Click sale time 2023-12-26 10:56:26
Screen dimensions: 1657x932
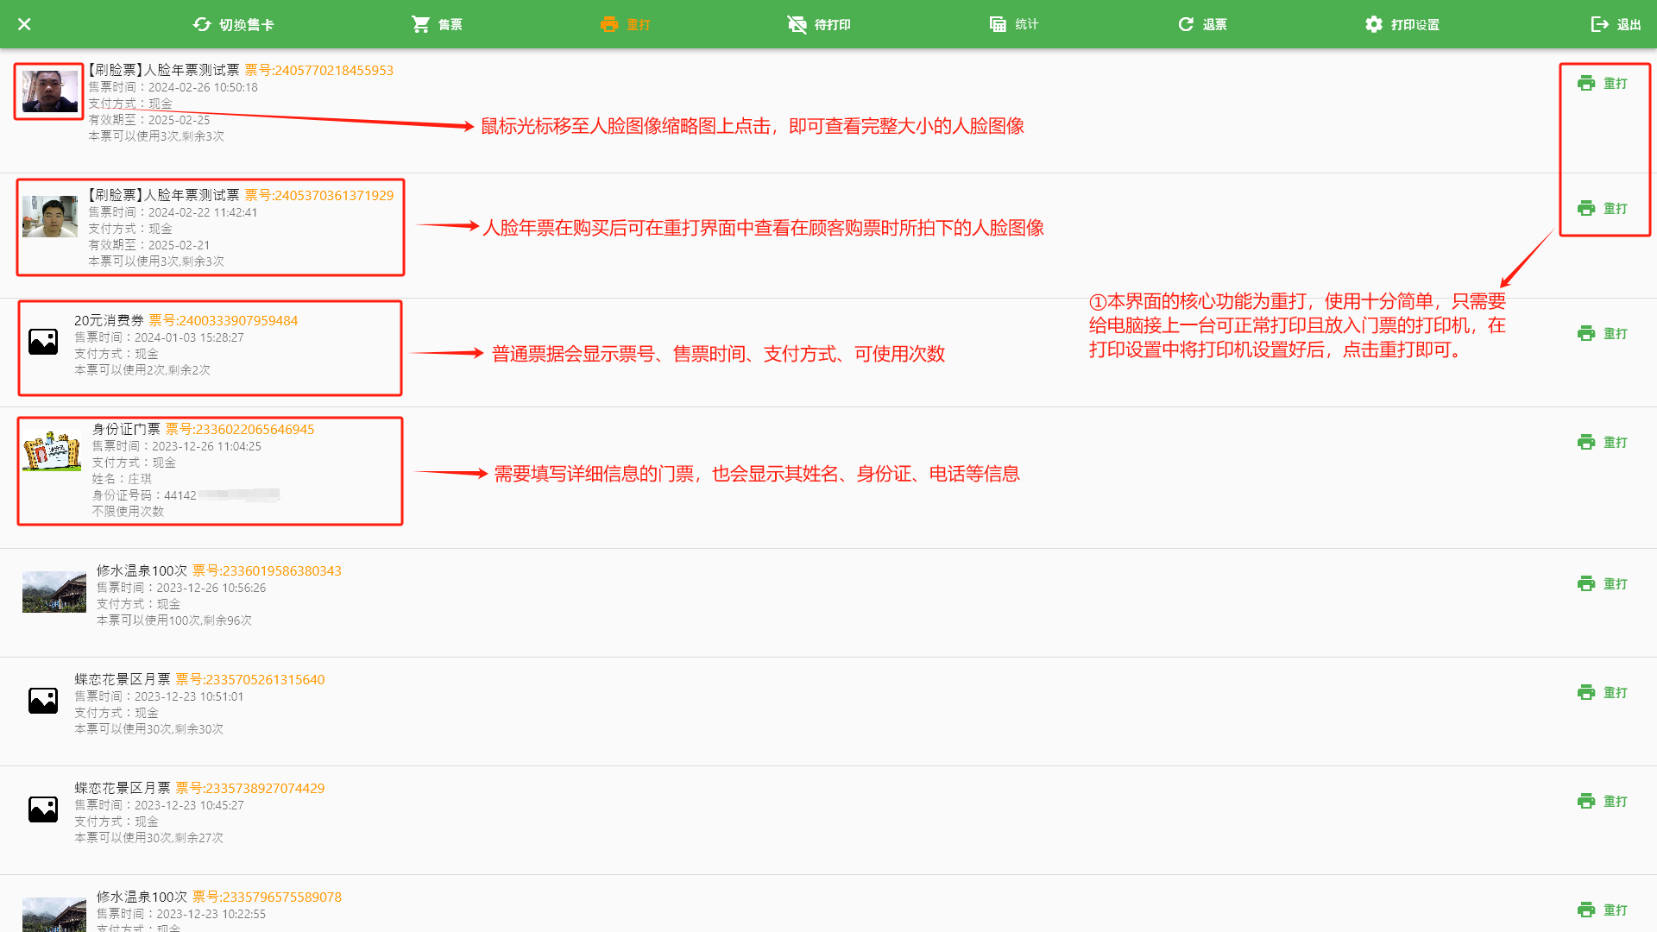181,588
